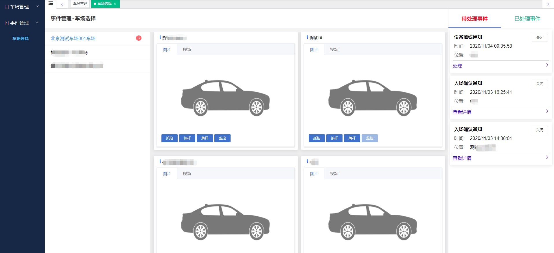Screen dimensions: 554x253
Task: Click 车场选择 in left sidebar
Action: (21, 38)
